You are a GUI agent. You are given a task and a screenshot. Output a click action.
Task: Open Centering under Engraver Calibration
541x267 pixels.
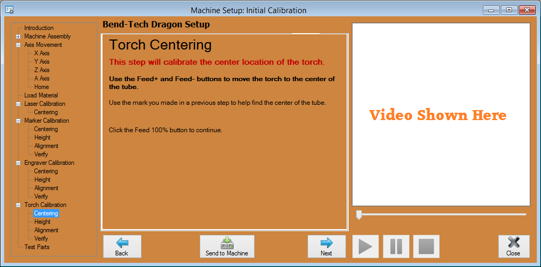[46, 171]
